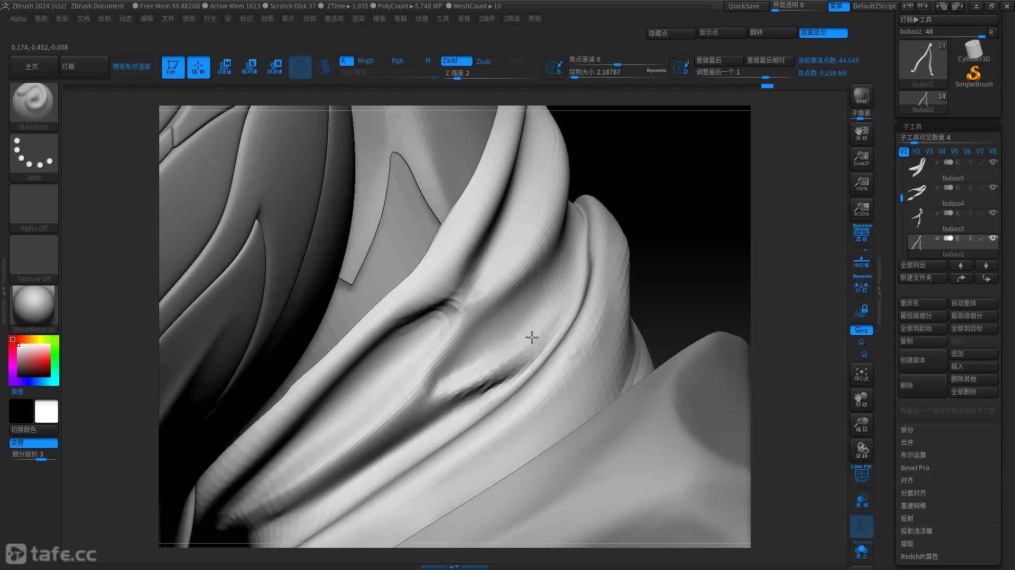Activate the Draw (绘制) mode button
This screenshot has height=570, width=1015.
198,67
